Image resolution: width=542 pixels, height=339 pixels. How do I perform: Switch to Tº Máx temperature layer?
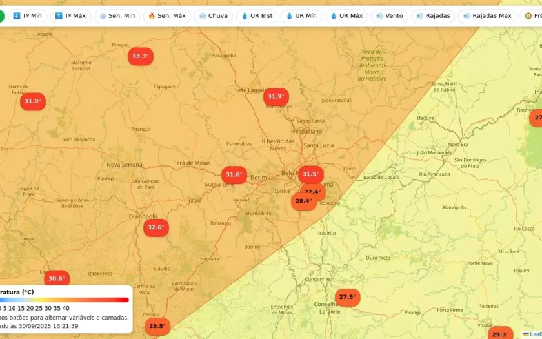[70, 15]
